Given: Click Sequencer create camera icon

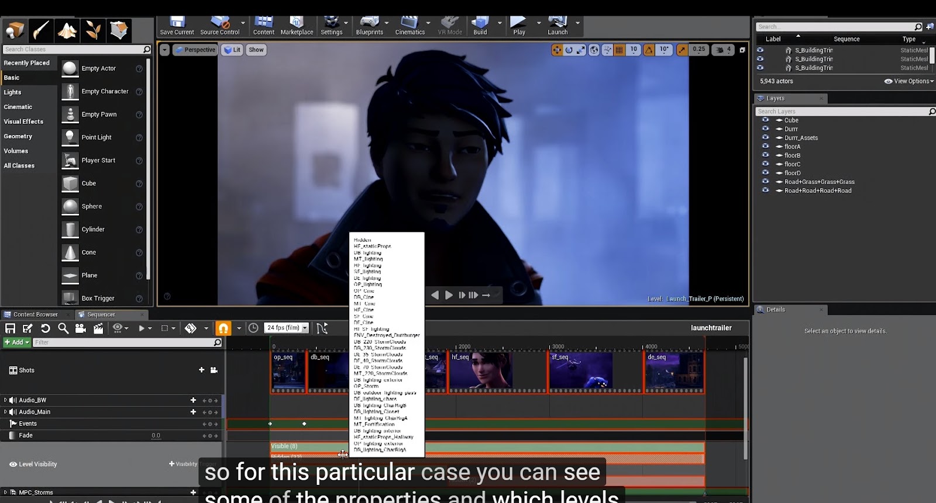Looking at the screenshot, I should tap(81, 328).
